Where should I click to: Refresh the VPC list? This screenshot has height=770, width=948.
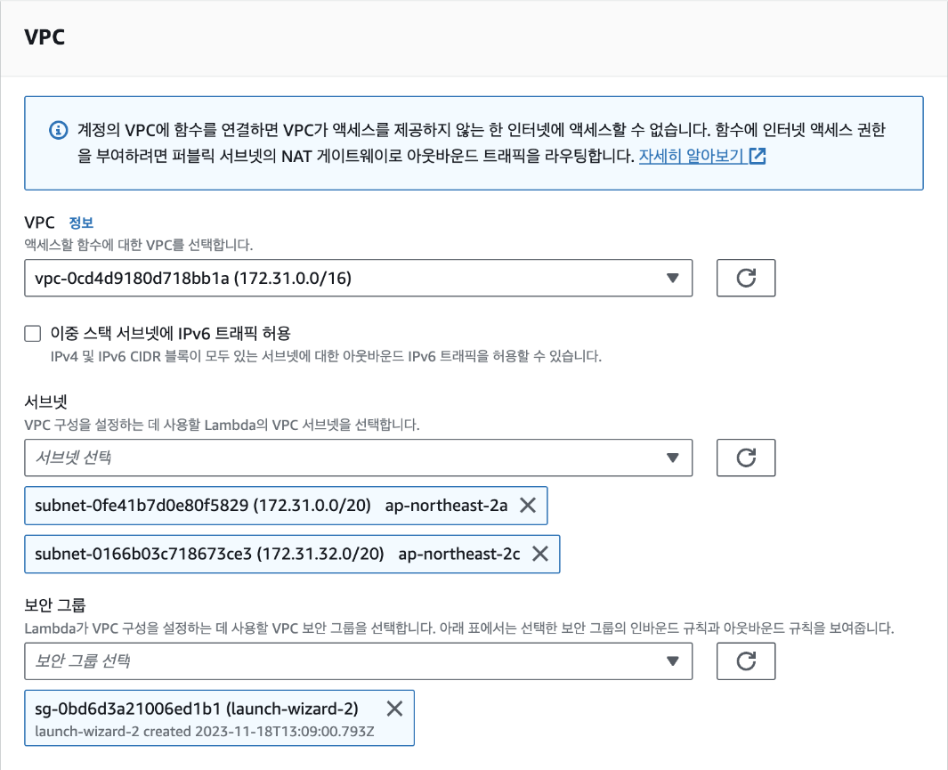745,278
